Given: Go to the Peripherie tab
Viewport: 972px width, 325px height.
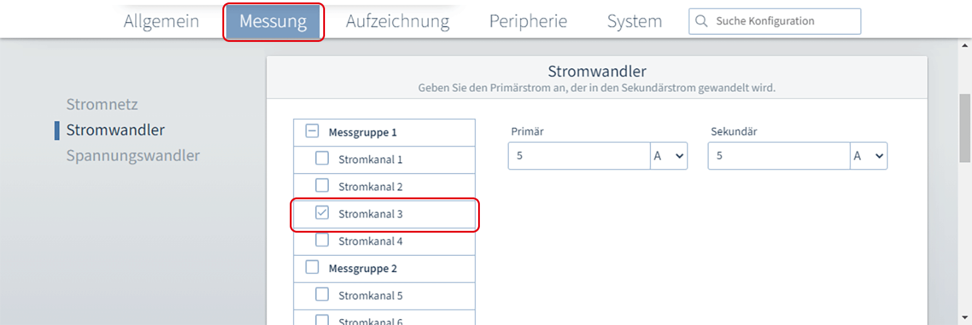Looking at the screenshot, I should coord(528,21).
